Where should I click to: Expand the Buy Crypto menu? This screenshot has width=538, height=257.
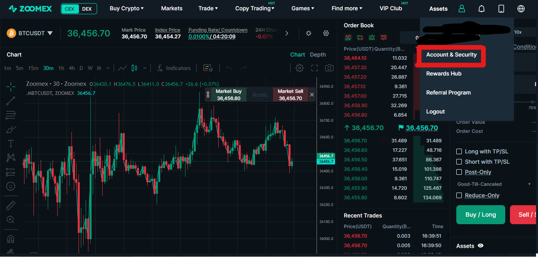coord(127,8)
